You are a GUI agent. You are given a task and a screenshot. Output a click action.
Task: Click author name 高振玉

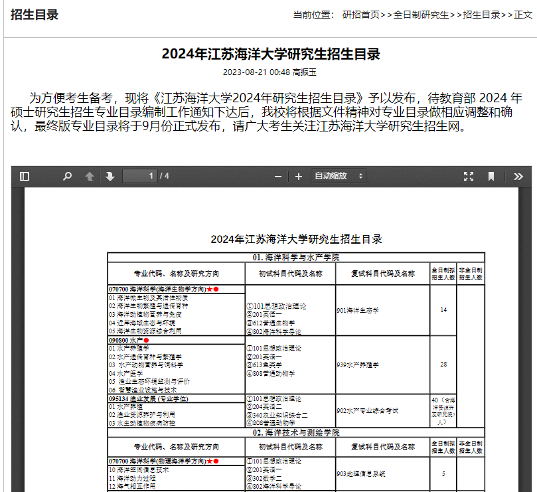305,72
